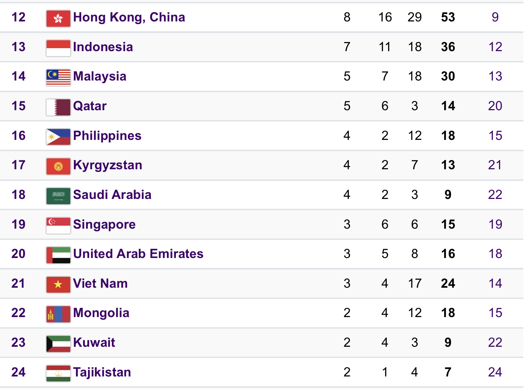Click Qatar's rank-by-total value 20
The image size is (527, 389).
pos(495,106)
